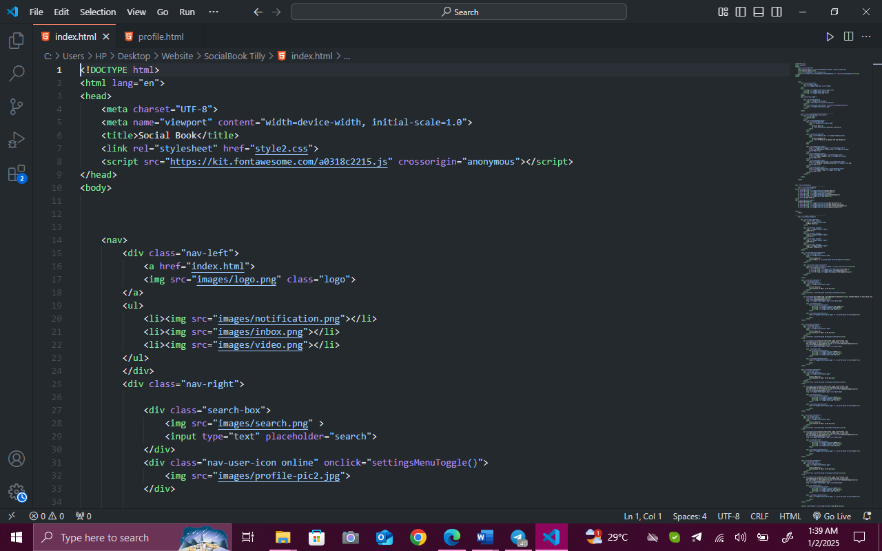Select the index.html tab
Viewport: 882px width, 551px height.
(75, 37)
